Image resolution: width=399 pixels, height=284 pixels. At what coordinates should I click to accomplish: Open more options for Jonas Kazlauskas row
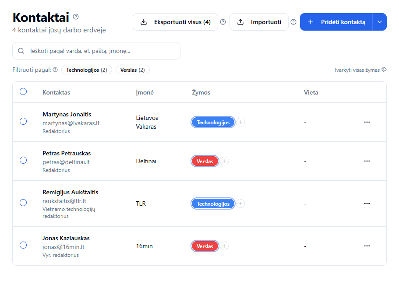(367, 246)
